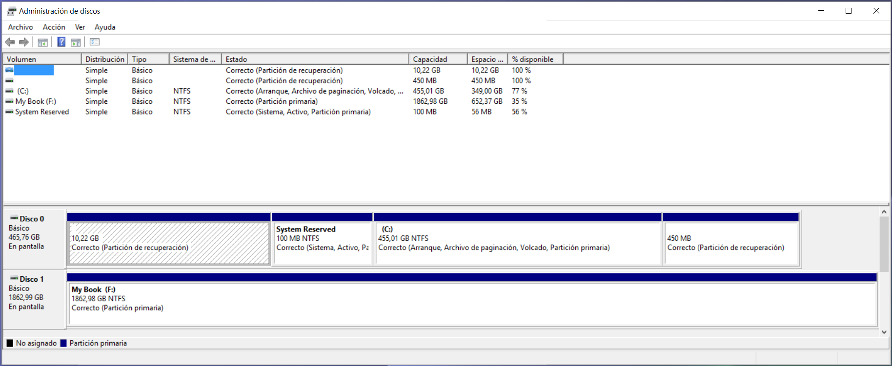Click the Forward arrow toolbar icon
This screenshot has height=366, width=892.
click(23, 42)
